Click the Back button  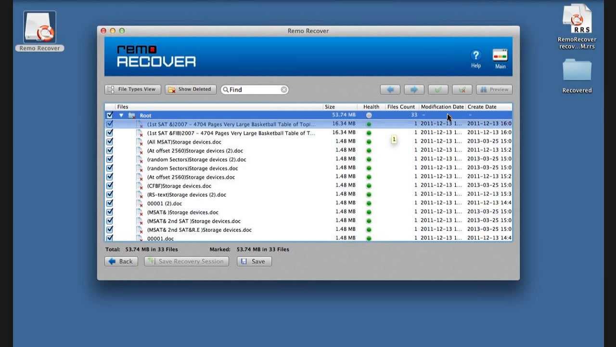pyautogui.click(x=121, y=261)
